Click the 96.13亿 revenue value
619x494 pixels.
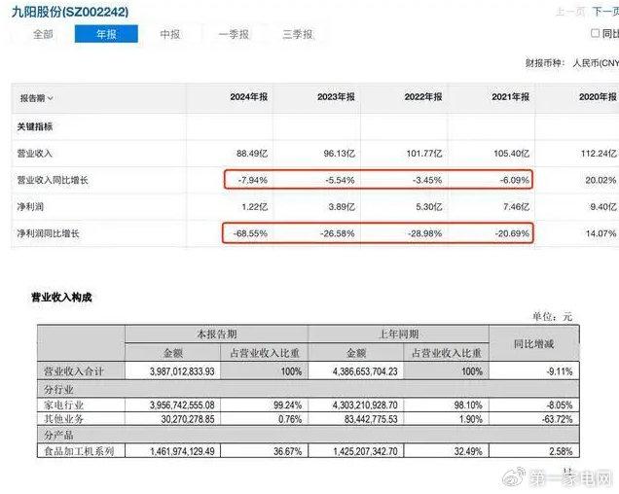point(339,153)
